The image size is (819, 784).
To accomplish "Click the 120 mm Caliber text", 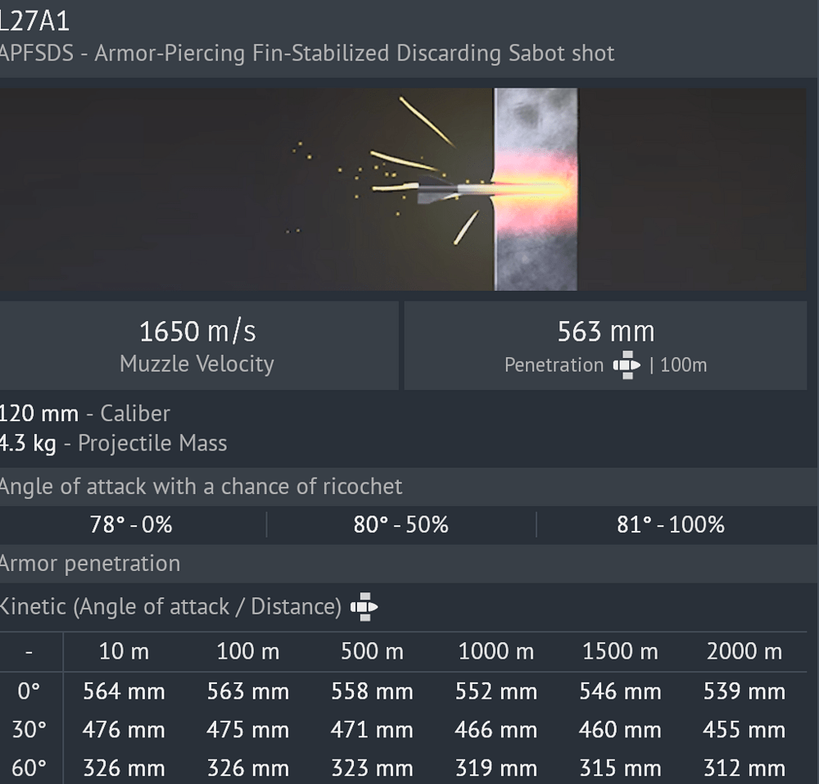I will coord(84,414).
